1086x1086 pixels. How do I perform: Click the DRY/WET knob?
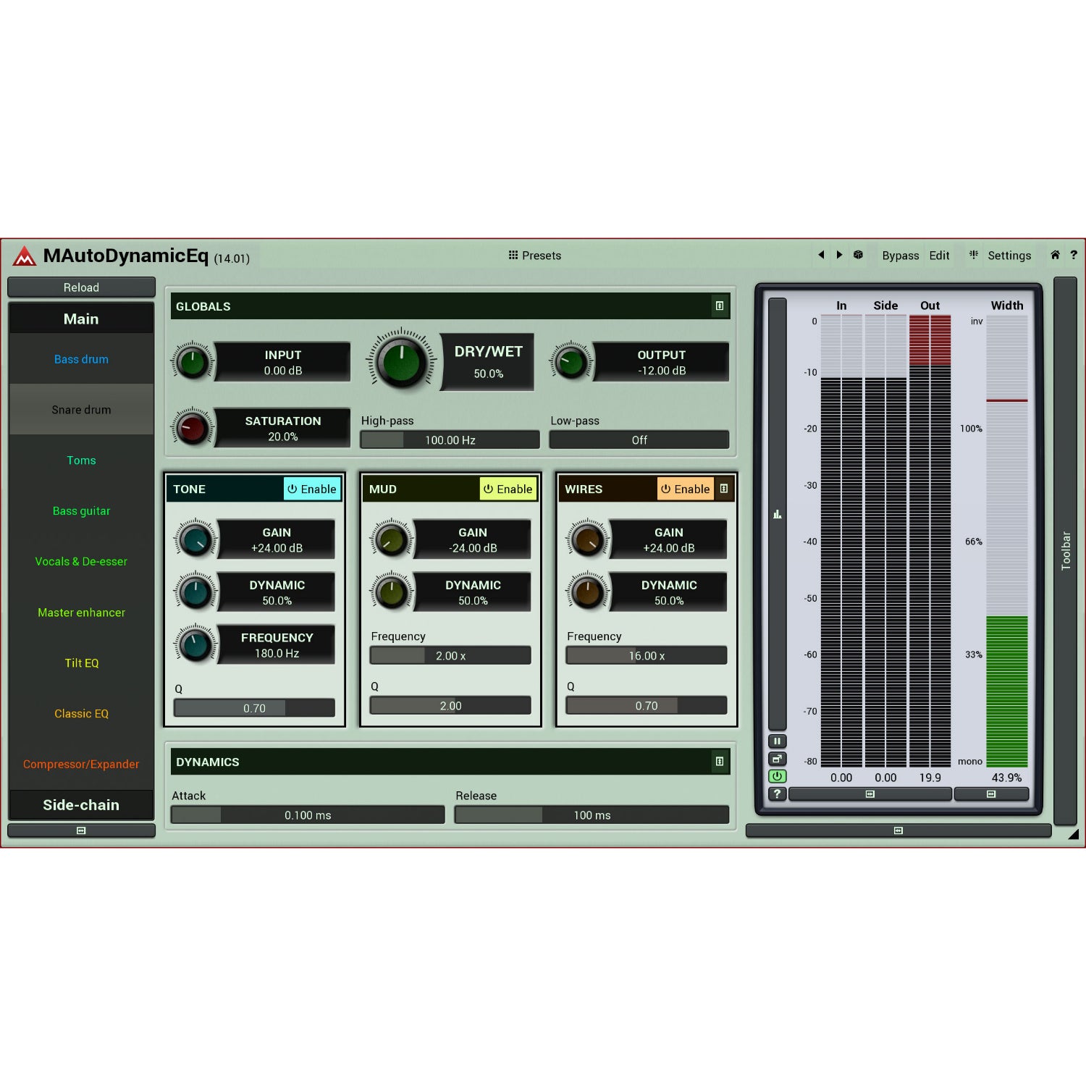pyautogui.click(x=401, y=361)
